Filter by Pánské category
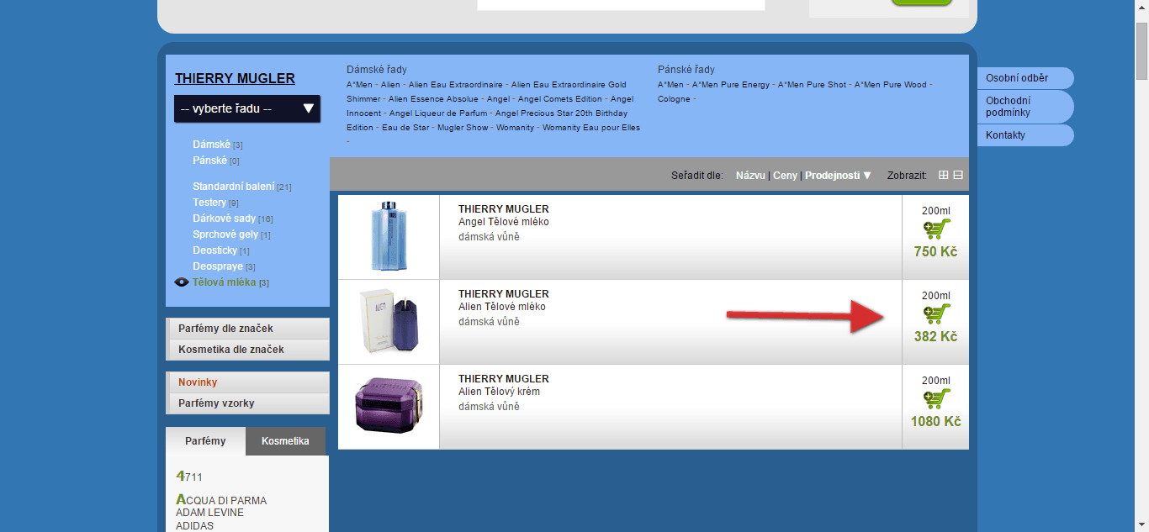This screenshot has height=532, width=1149. pos(209,161)
